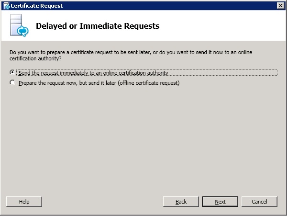
Task: Click the white header banner beside heading
Action: point(220,26)
